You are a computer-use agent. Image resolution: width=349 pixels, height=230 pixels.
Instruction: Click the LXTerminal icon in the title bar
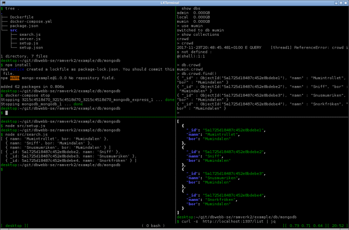3,3
